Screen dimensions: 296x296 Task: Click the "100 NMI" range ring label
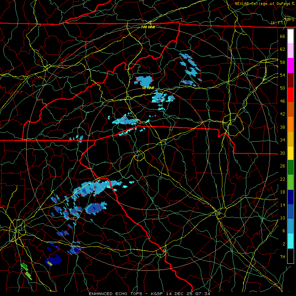pyautogui.click(x=148, y=27)
